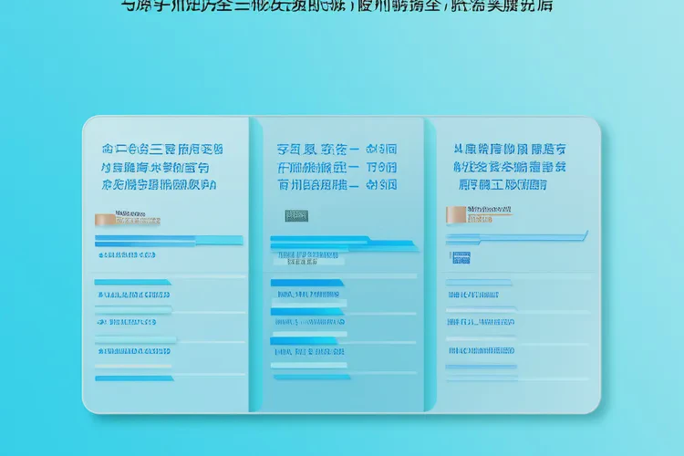
Task: Click the long blue progress bar in left panel
Action: [169, 240]
